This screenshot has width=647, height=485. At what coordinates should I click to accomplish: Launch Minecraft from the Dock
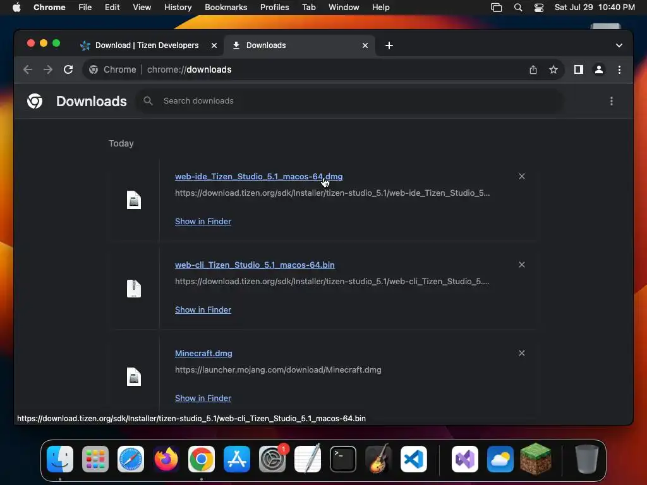coord(536,458)
